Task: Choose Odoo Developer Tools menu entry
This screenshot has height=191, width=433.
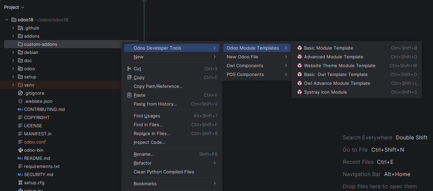Action: click(x=172, y=48)
